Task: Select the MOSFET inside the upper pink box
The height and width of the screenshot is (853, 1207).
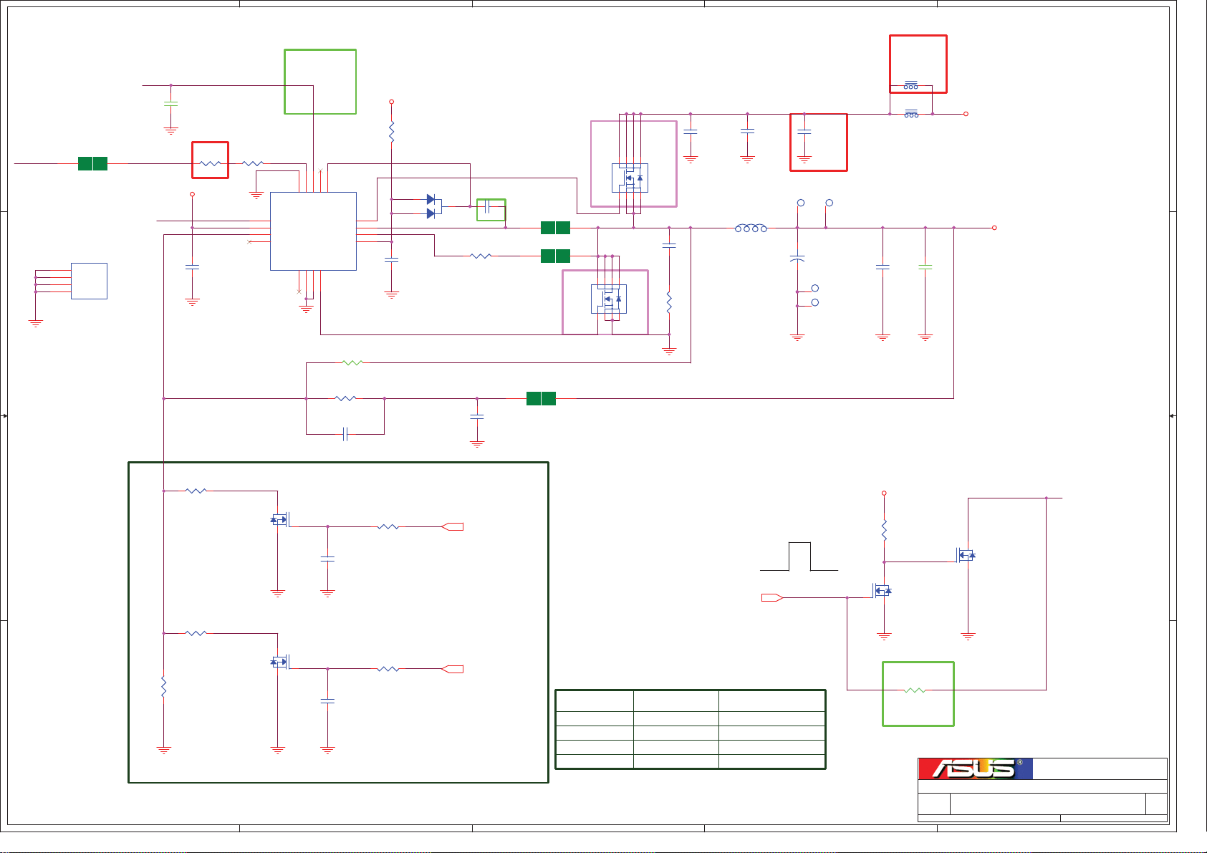Action: (x=630, y=178)
